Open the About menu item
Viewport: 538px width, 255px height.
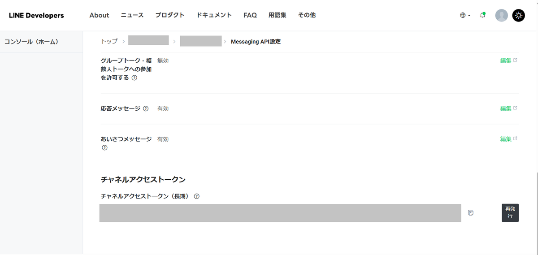tap(99, 15)
